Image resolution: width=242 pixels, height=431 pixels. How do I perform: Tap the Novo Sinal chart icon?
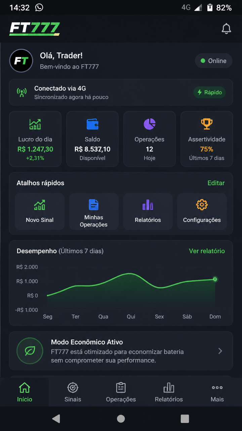pyautogui.click(x=40, y=205)
